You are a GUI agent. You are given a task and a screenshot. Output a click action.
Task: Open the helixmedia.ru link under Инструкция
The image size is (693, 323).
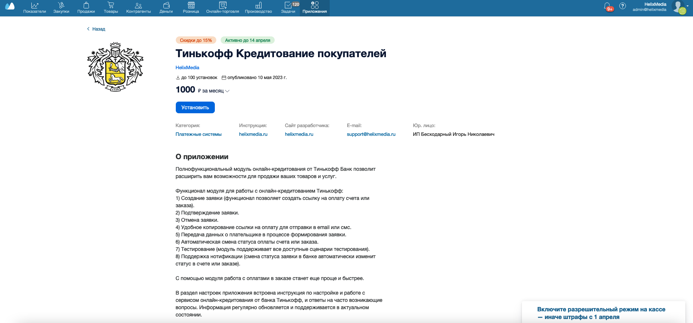tap(253, 134)
